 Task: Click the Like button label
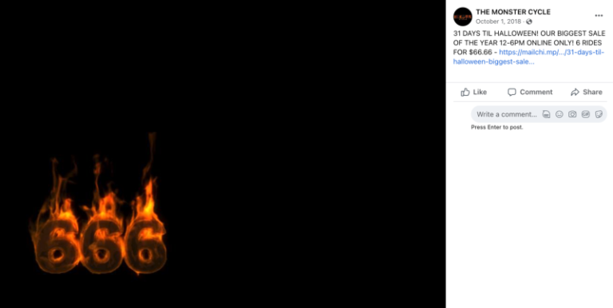480,92
